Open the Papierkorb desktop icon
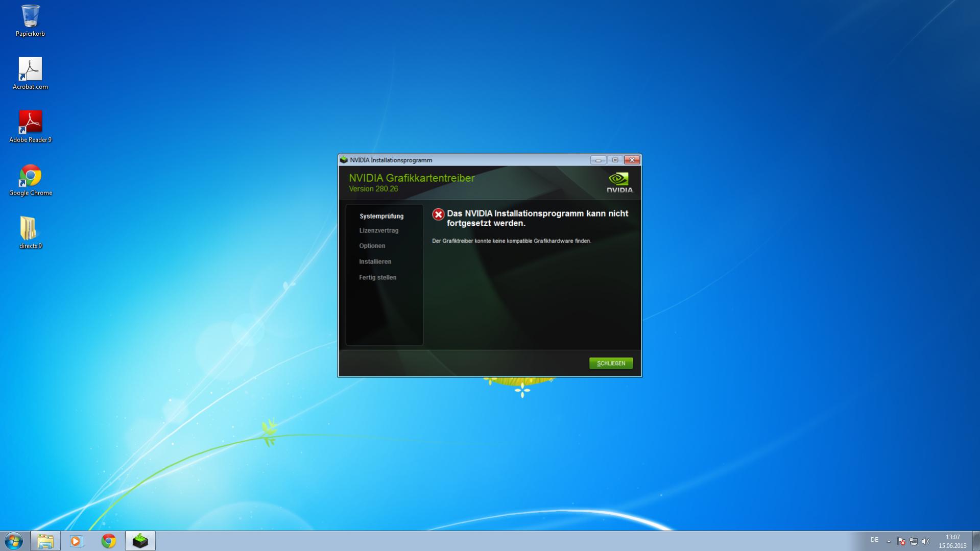 pos(30,20)
